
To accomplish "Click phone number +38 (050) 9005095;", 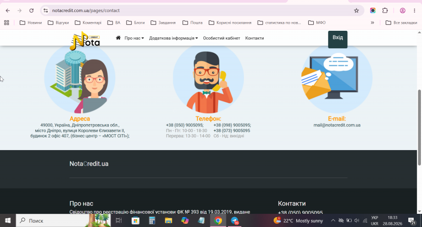I will [x=185, y=125].
